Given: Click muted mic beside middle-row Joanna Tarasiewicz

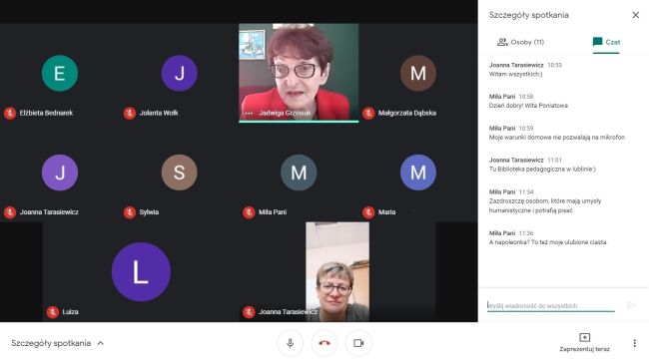Looking at the screenshot, I should [10, 212].
